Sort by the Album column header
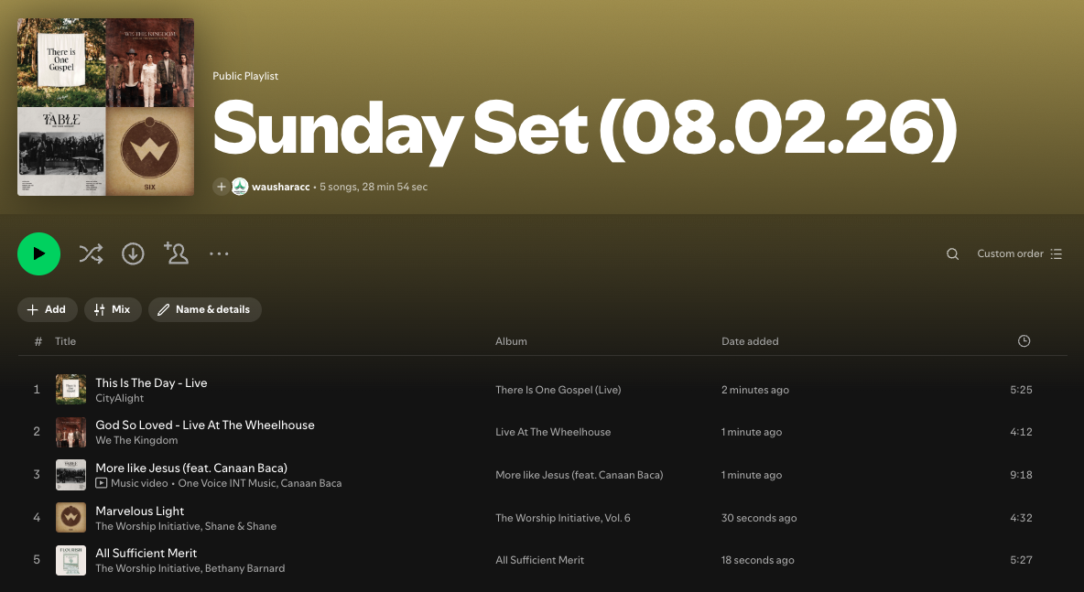Screen dimensions: 1084x592 click(511, 341)
